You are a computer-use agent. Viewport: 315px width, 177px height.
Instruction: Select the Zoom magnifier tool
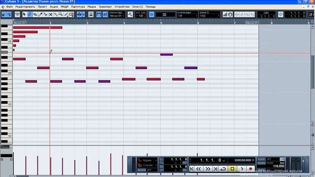61,14
